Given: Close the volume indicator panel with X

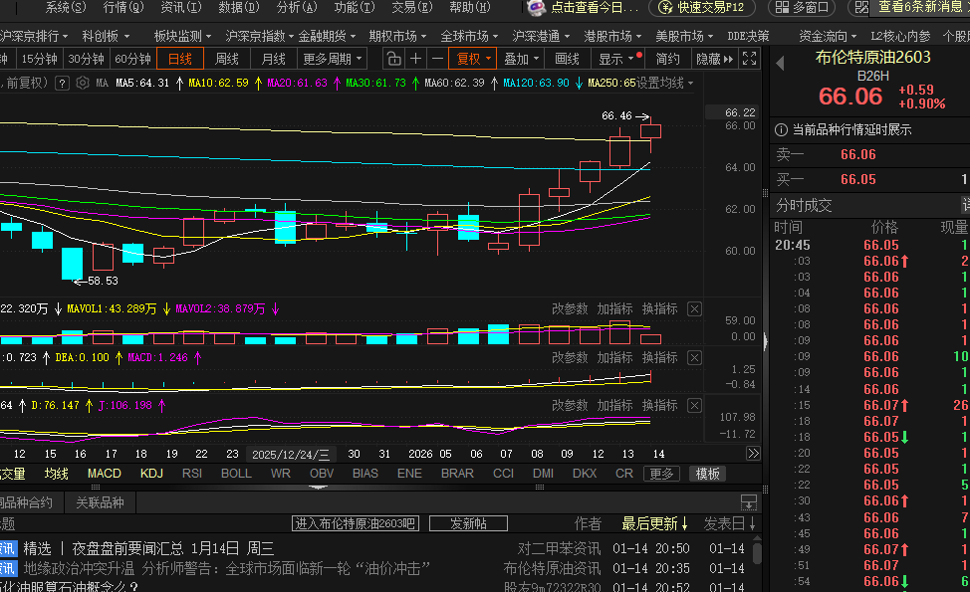Looking at the screenshot, I should click(695, 309).
